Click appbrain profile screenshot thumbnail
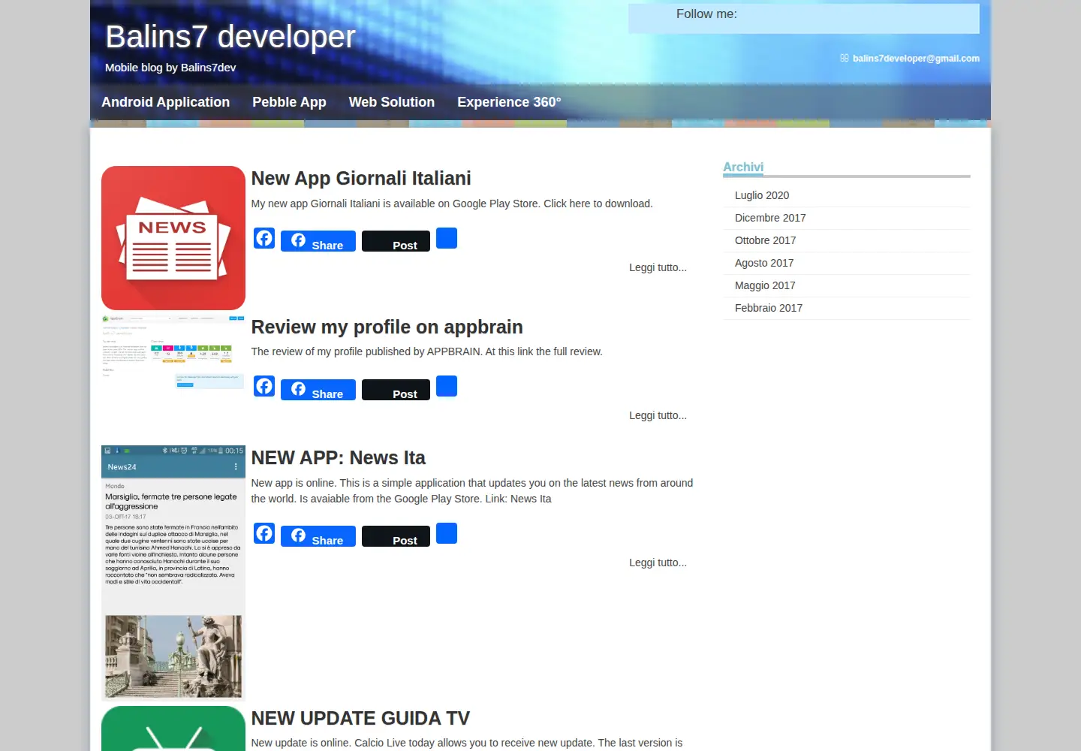 (x=173, y=351)
